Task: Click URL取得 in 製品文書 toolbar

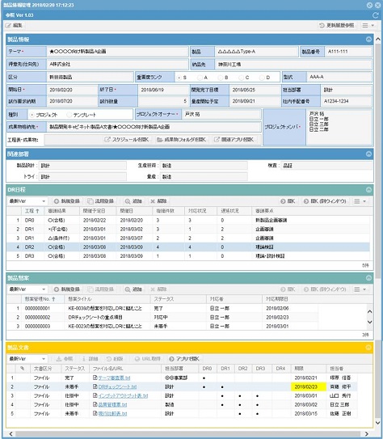Action: click(147, 359)
